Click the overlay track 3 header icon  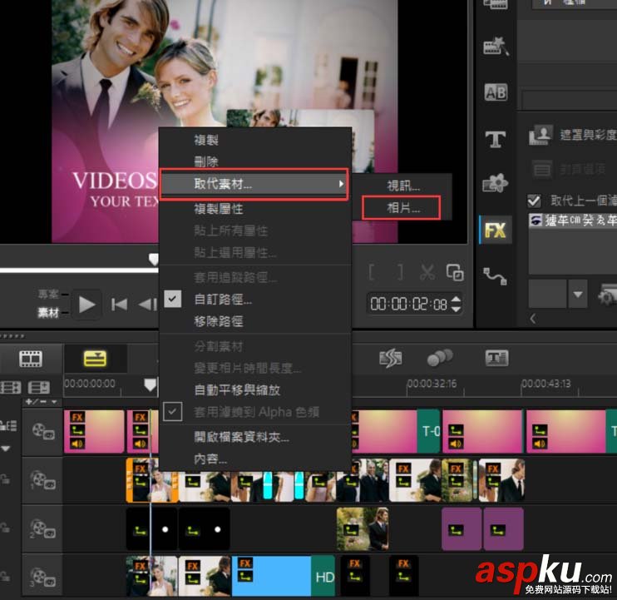tap(42, 577)
